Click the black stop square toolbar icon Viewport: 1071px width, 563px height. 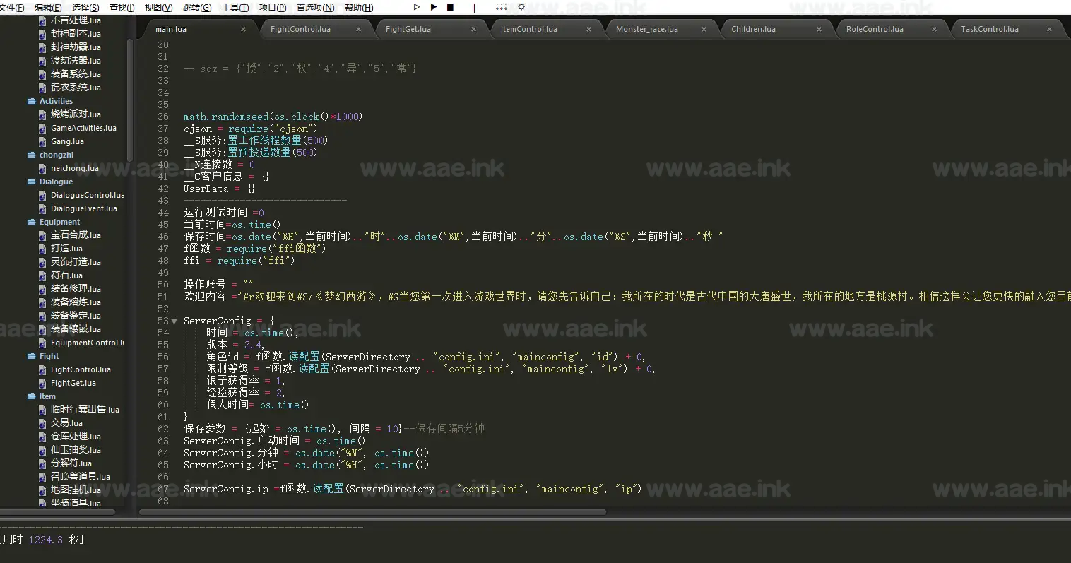click(x=451, y=7)
